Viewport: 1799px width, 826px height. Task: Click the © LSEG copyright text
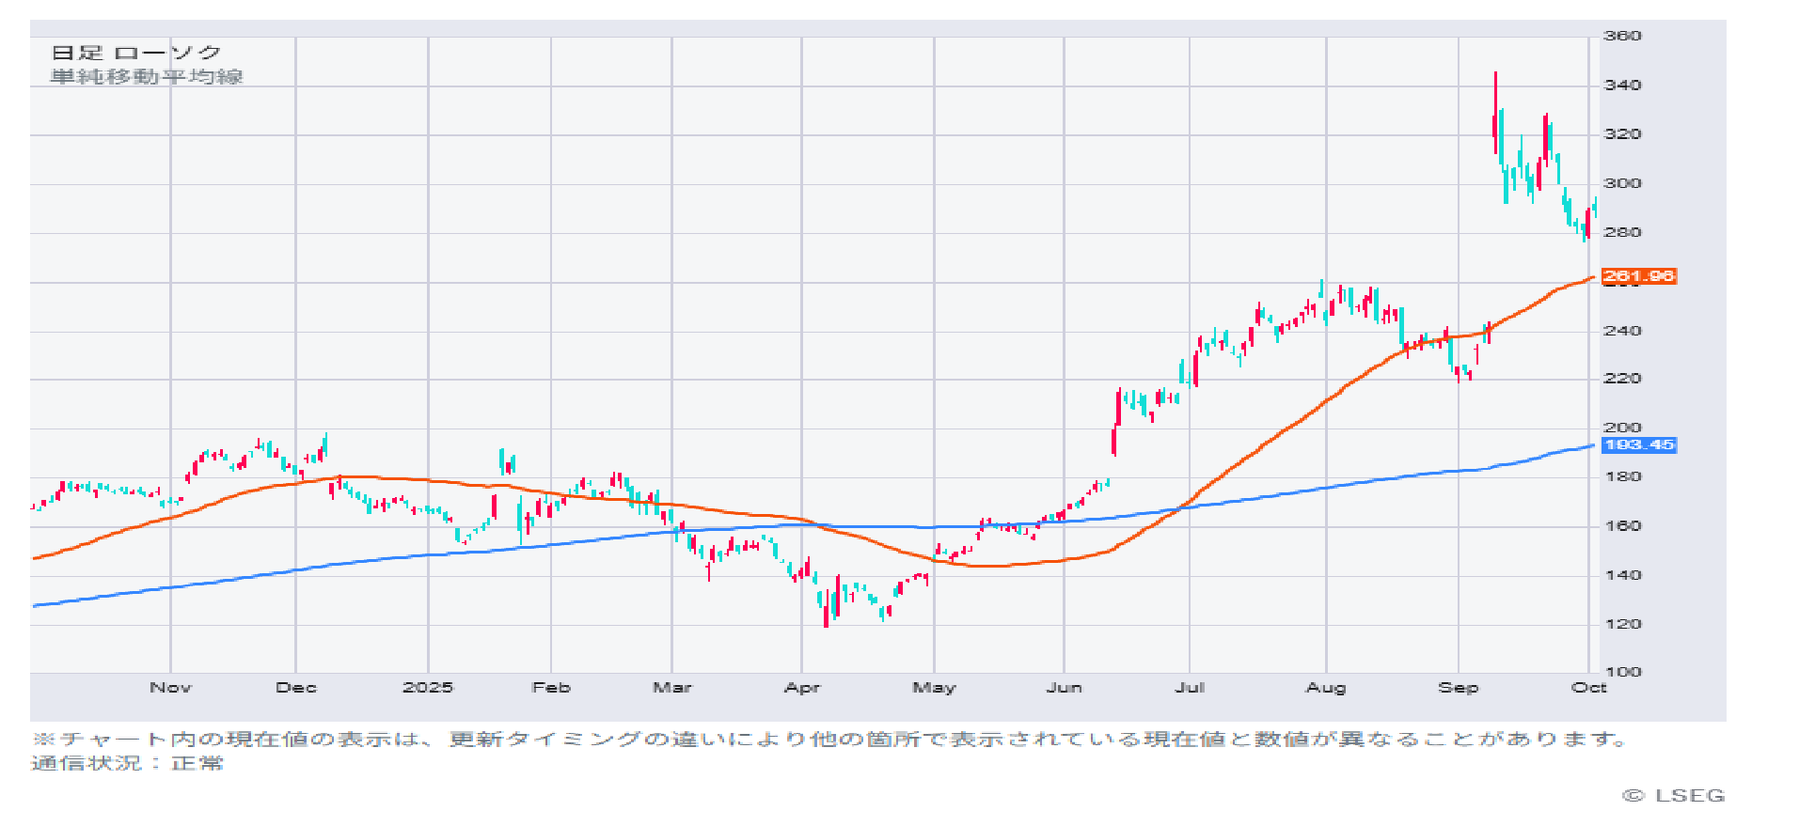click(1674, 796)
